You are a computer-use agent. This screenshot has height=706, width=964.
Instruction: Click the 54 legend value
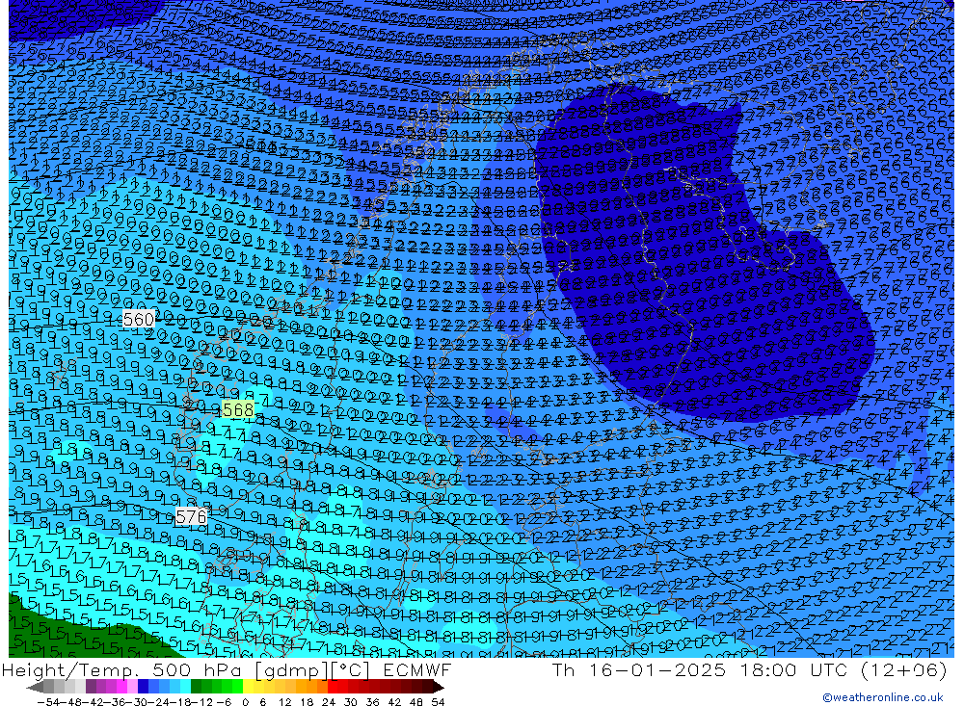click(x=439, y=702)
